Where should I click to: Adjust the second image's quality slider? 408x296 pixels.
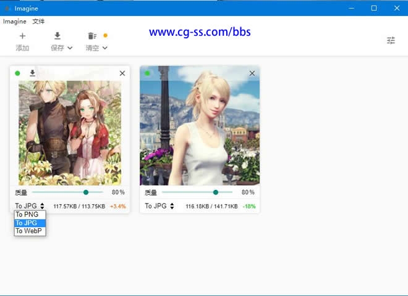(215, 192)
